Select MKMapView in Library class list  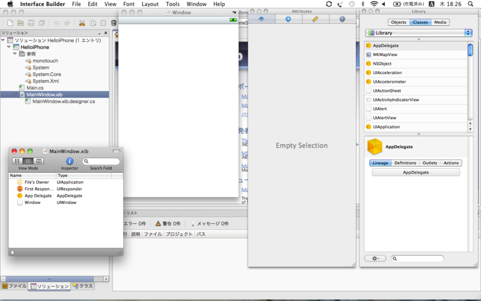pyautogui.click(x=416, y=55)
